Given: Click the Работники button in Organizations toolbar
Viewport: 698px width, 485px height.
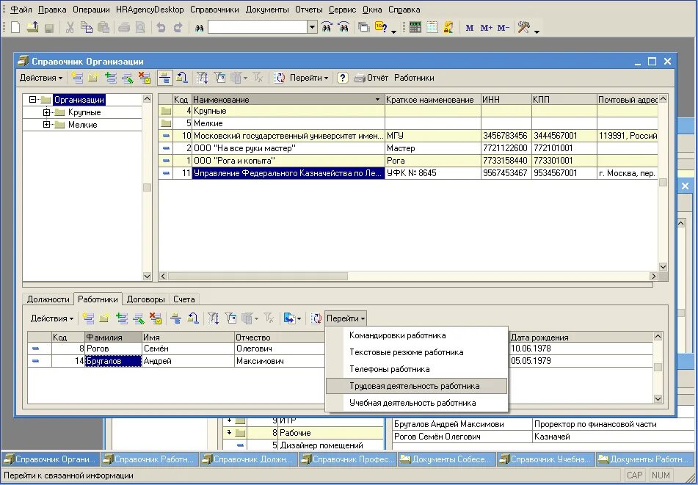Looking at the screenshot, I should 414,78.
